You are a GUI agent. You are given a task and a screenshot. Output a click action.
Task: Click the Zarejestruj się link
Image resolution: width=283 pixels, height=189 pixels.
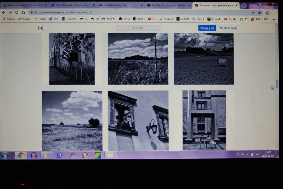[x=228, y=28]
